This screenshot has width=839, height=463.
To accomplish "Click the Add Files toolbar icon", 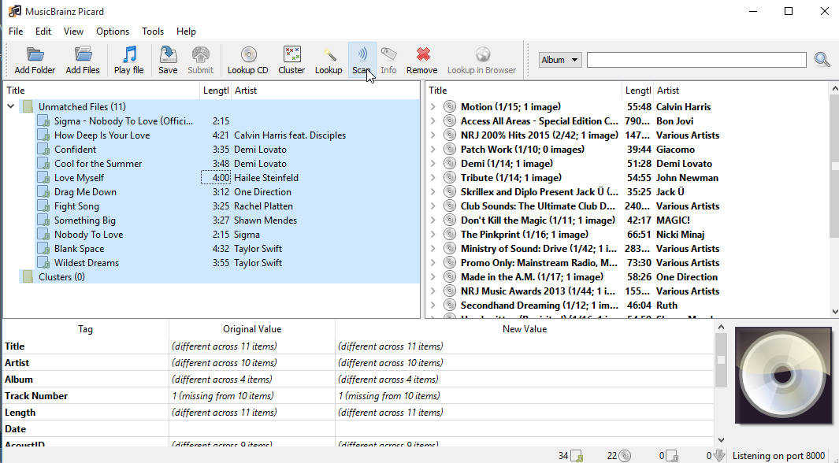I will click(83, 54).
